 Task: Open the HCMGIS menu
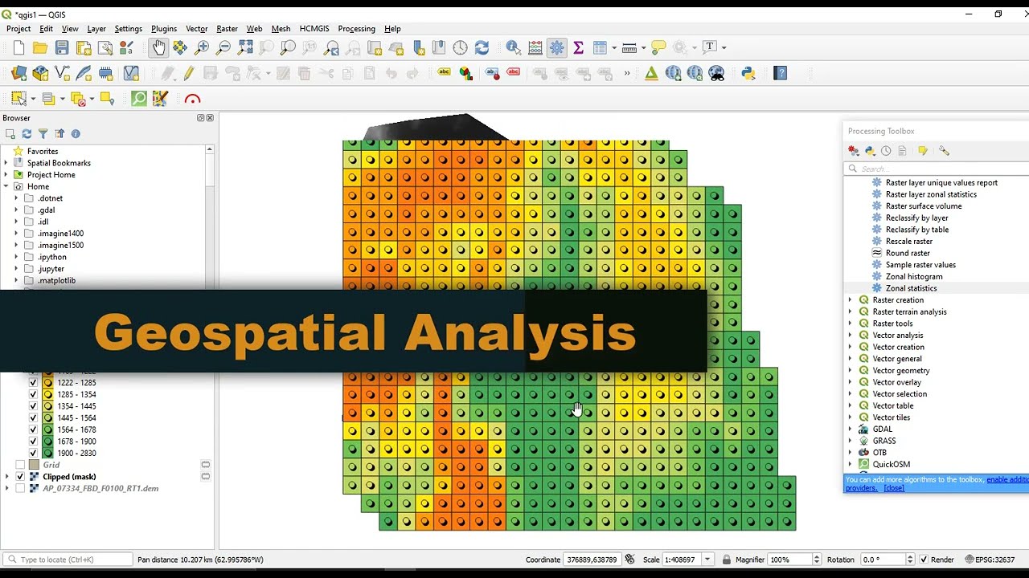pos(314,29)
